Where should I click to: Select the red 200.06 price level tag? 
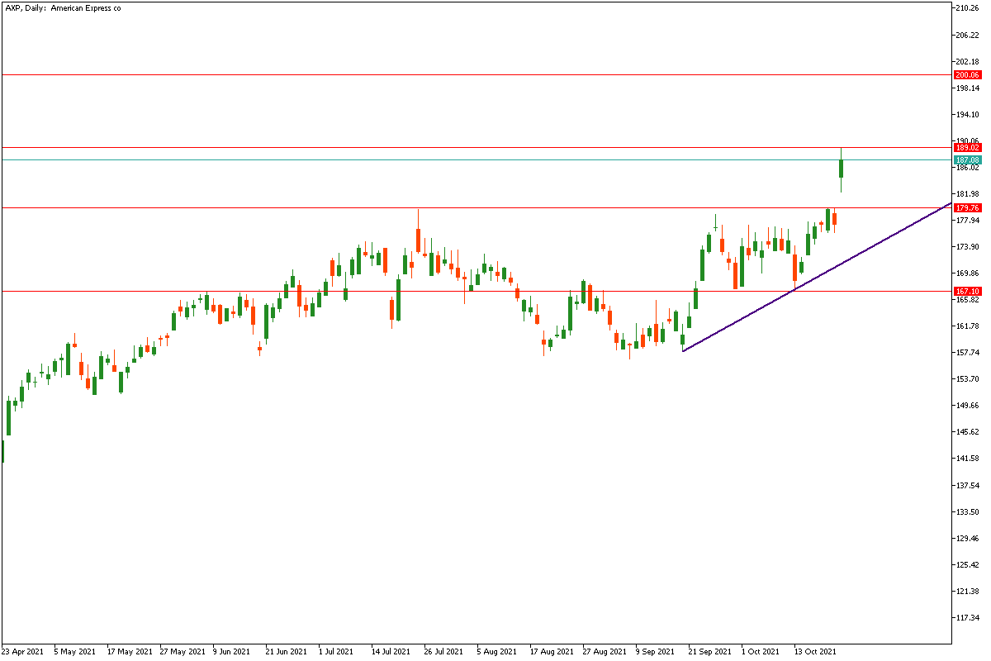[966, 75]
